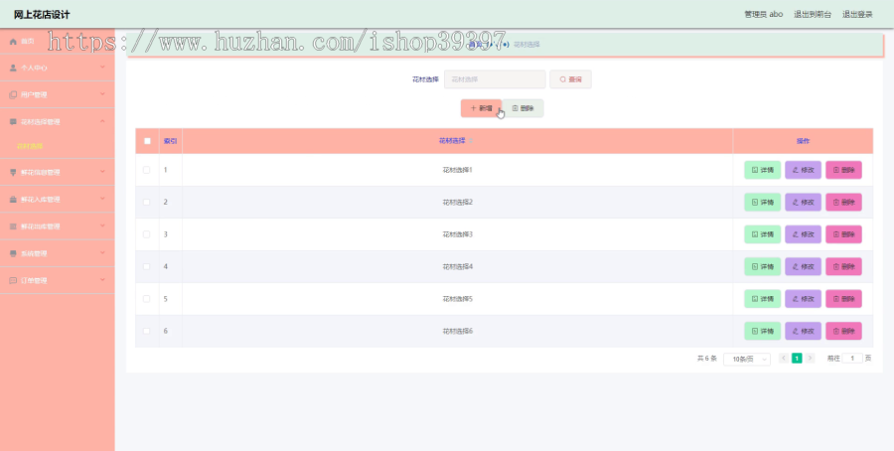Screen dimensions: 894x451
Task: Click the icon beside 系统管理
Action: pyautogui.click(x=13, y=253)
